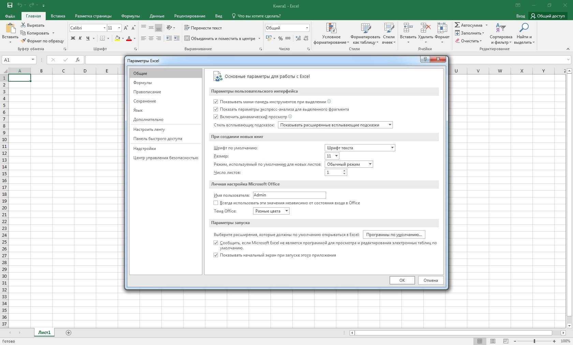Click the Отмена button in dialog
Image resolution: width=573 pixels, height=345 pixels.
coord(431,280)
